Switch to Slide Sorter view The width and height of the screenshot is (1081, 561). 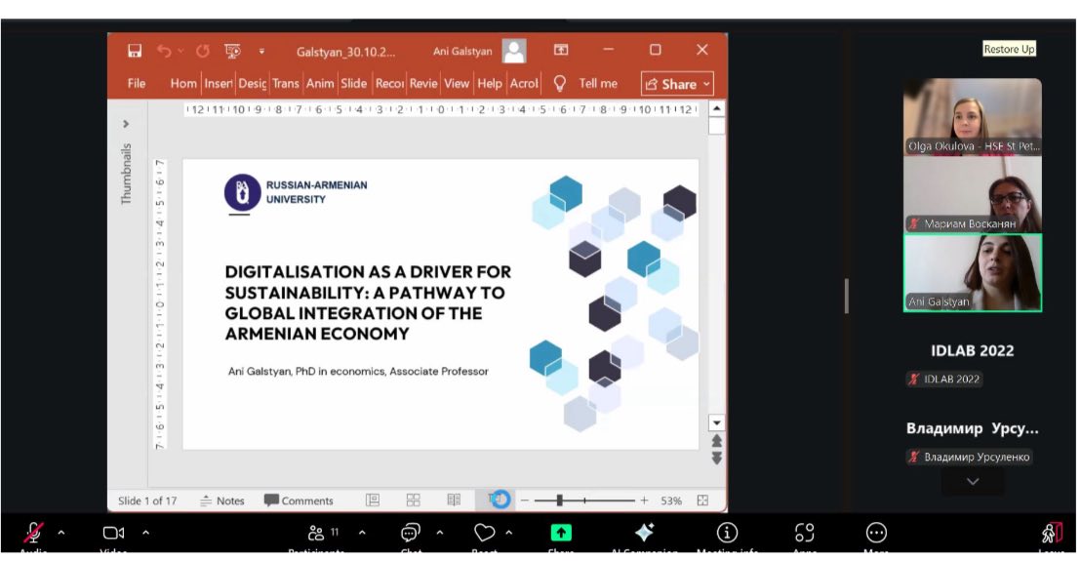coord(414,501)
